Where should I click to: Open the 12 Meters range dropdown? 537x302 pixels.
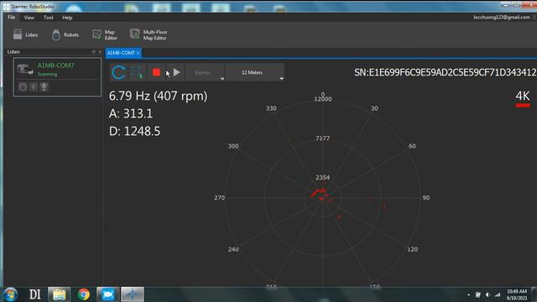point(255,73)
